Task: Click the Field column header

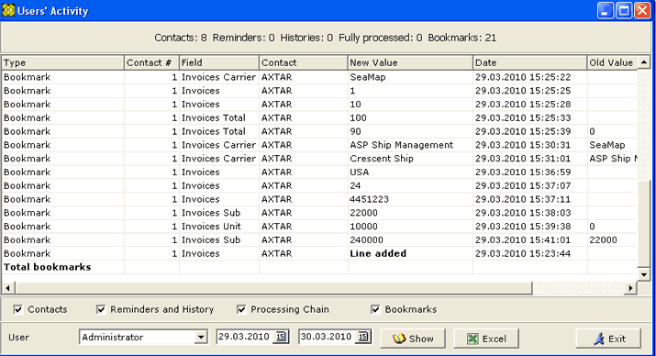Action: 219,62
